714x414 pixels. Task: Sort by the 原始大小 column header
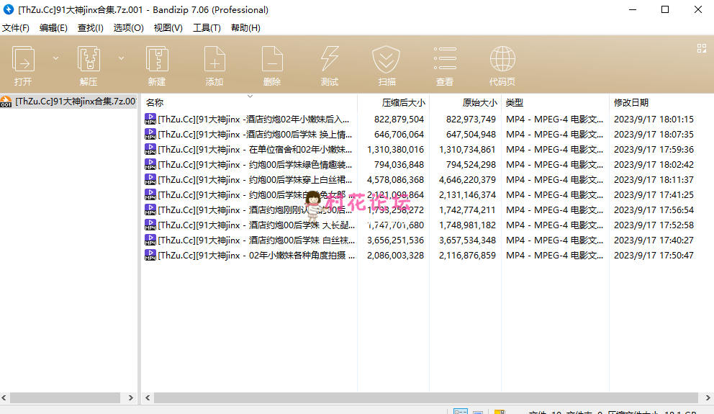click(479, 103)
